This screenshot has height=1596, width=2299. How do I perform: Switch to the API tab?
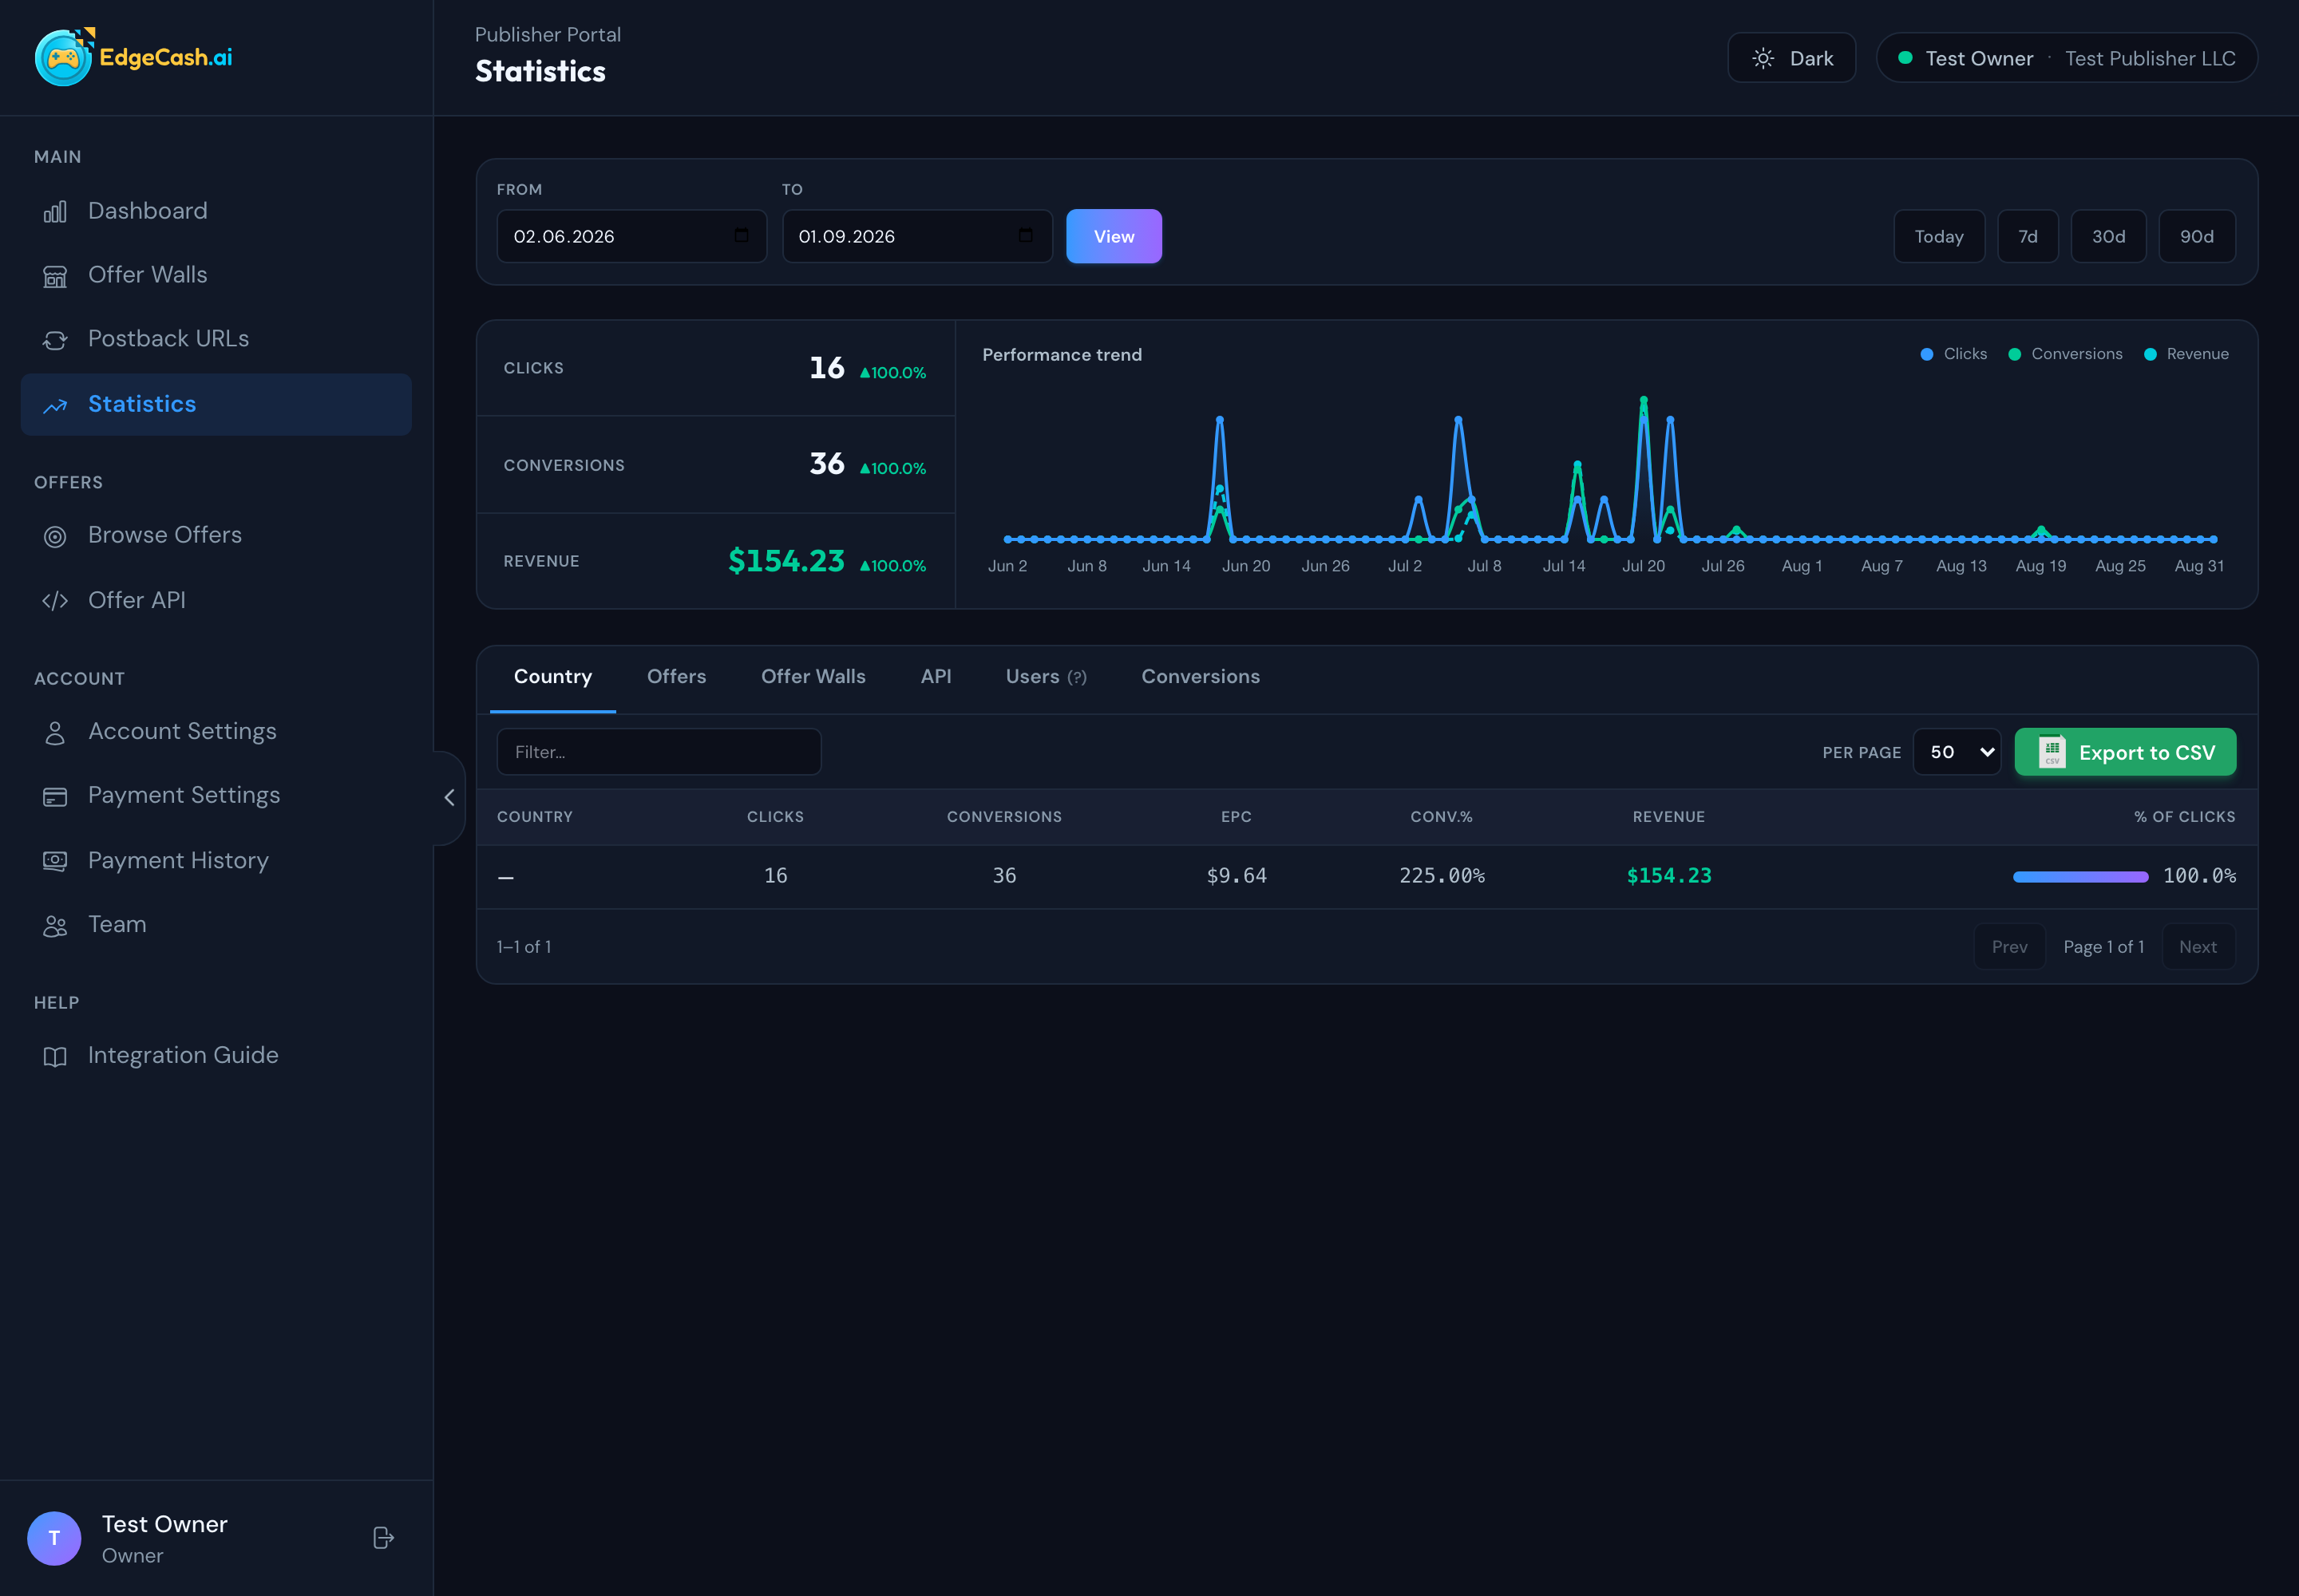point(936,677)
